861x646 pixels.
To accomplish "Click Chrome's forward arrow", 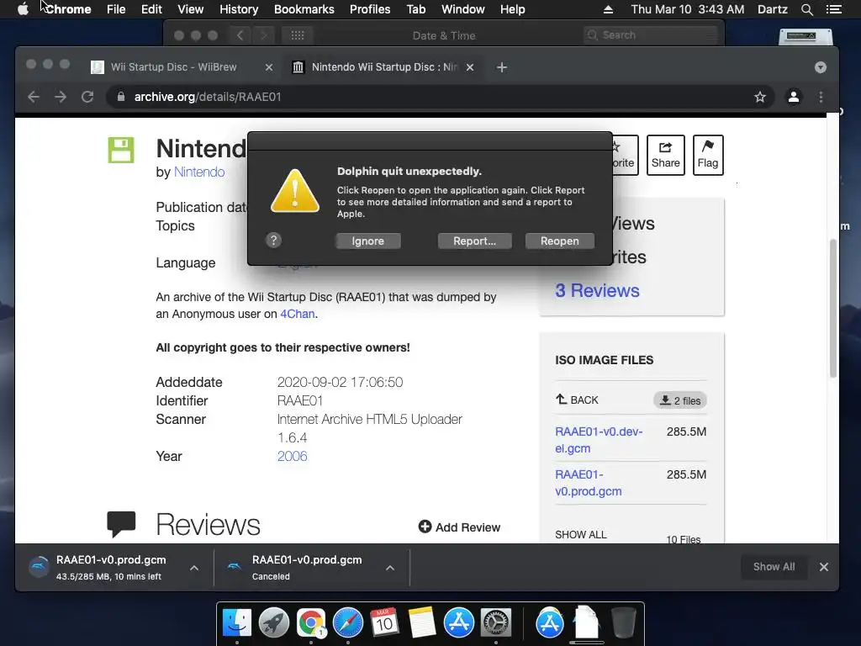I will (x=61, y=97).
